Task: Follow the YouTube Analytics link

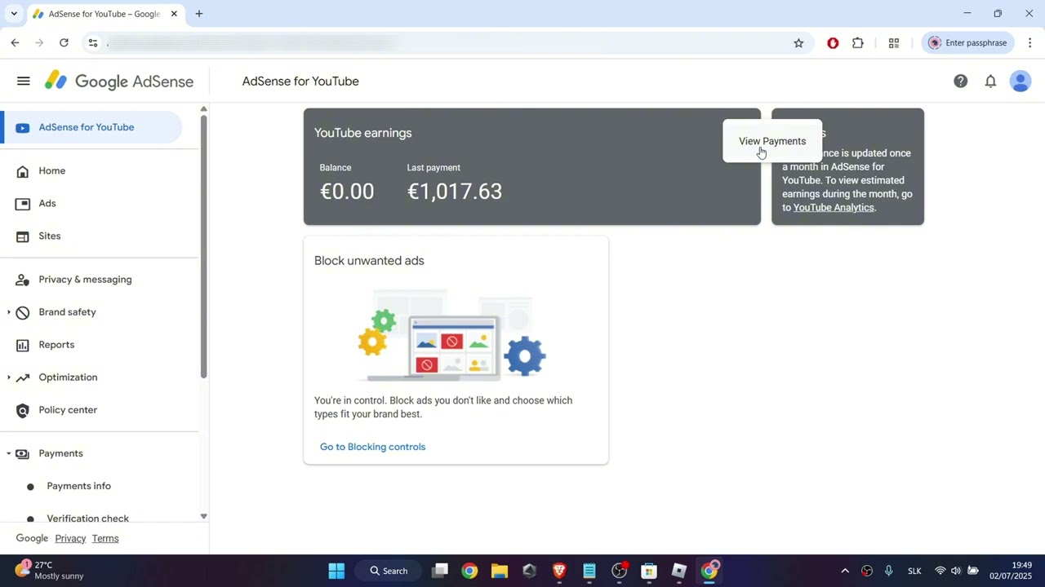Action: (834, 208)
